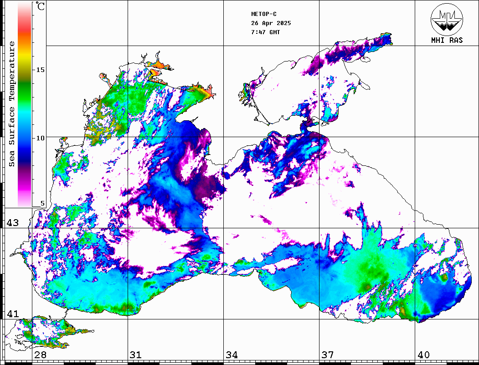Click the '5' scale tick label
479x365 pixels.
click(42, 203)
